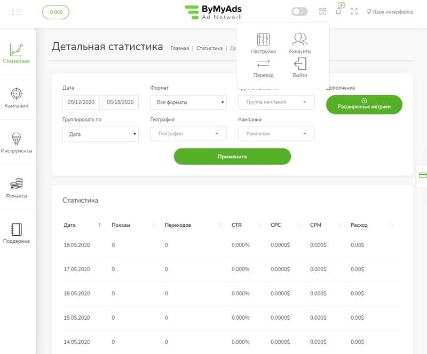Image resolution: width=427 pixels, height=354 pixels.
Task: Open the Все форматы dropdown
Action: point(188,102)
